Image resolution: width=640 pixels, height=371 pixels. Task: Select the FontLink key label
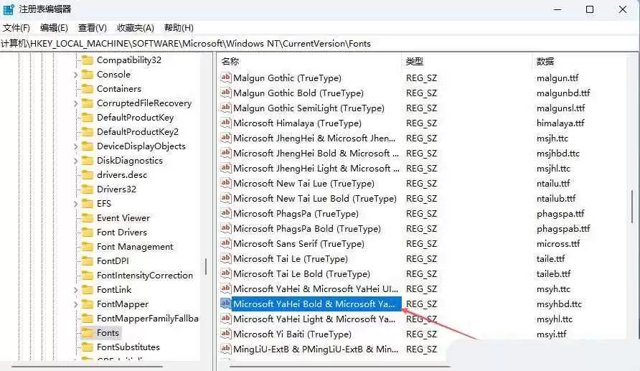click(x=114, y=290)
